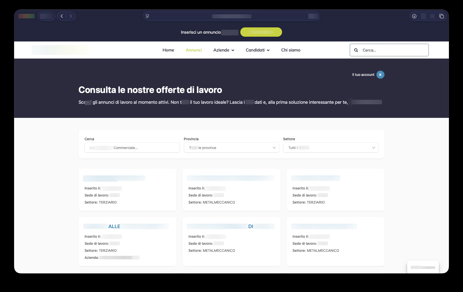Open tab overview icon
The image size is (463, 292).
[x=441, y=16]
